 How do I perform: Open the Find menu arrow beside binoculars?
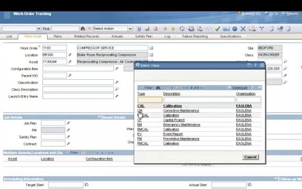click(89, 28)
